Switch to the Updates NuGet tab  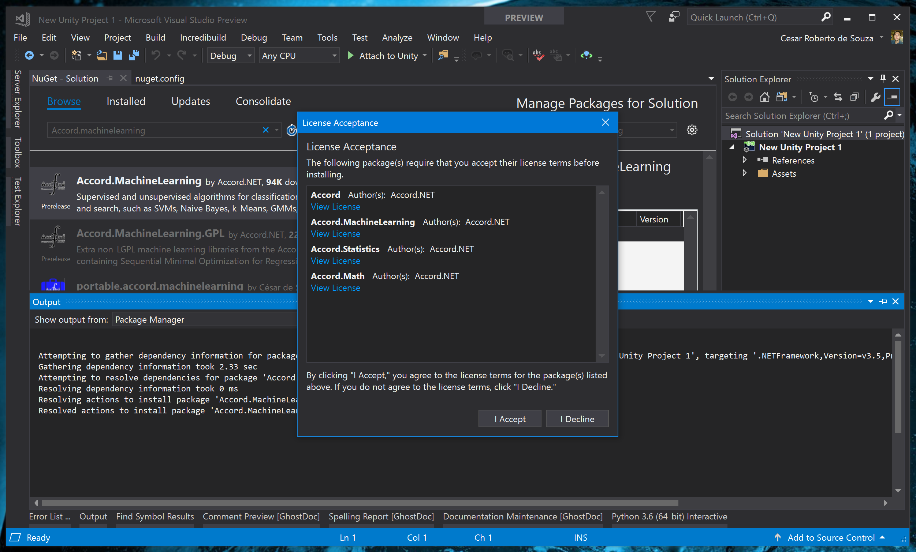(190, 101)
